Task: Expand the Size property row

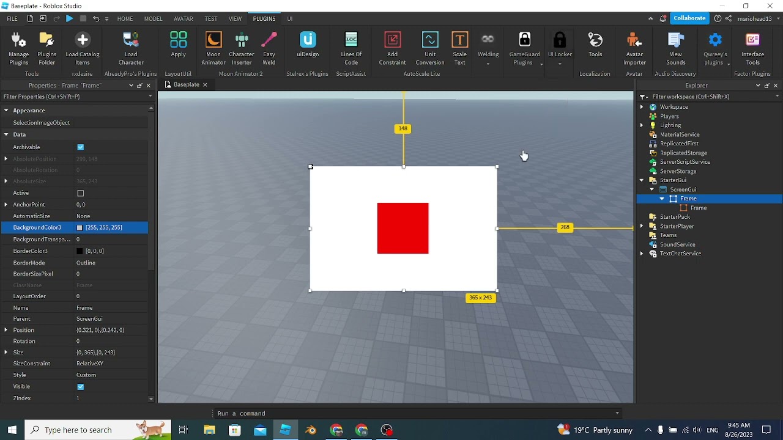Action: [6, 353]
